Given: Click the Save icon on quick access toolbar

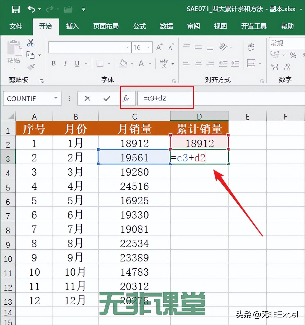Looking at the screenshot, I should pos(16,9).
